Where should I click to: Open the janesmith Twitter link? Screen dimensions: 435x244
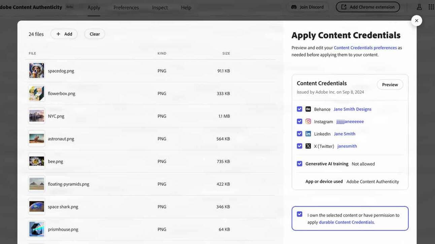[x=347, y=146]
